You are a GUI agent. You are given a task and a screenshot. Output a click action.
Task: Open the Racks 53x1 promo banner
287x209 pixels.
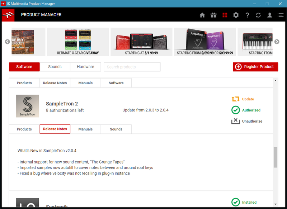(x=28, y=42)
